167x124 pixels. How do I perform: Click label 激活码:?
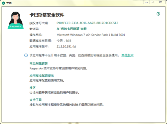34,29
